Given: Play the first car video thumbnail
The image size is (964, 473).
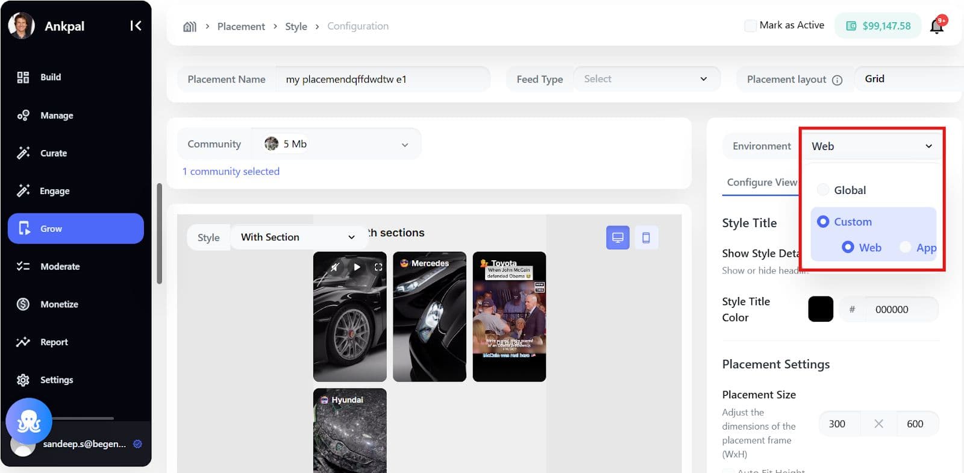Looking at the screenshot, I should [357, 267].
